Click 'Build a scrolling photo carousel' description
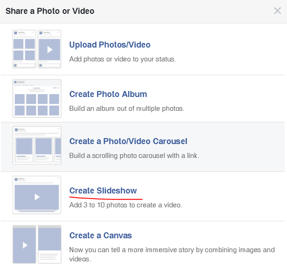The height and width of the screenshot is (272, 287). pos(134,156)
